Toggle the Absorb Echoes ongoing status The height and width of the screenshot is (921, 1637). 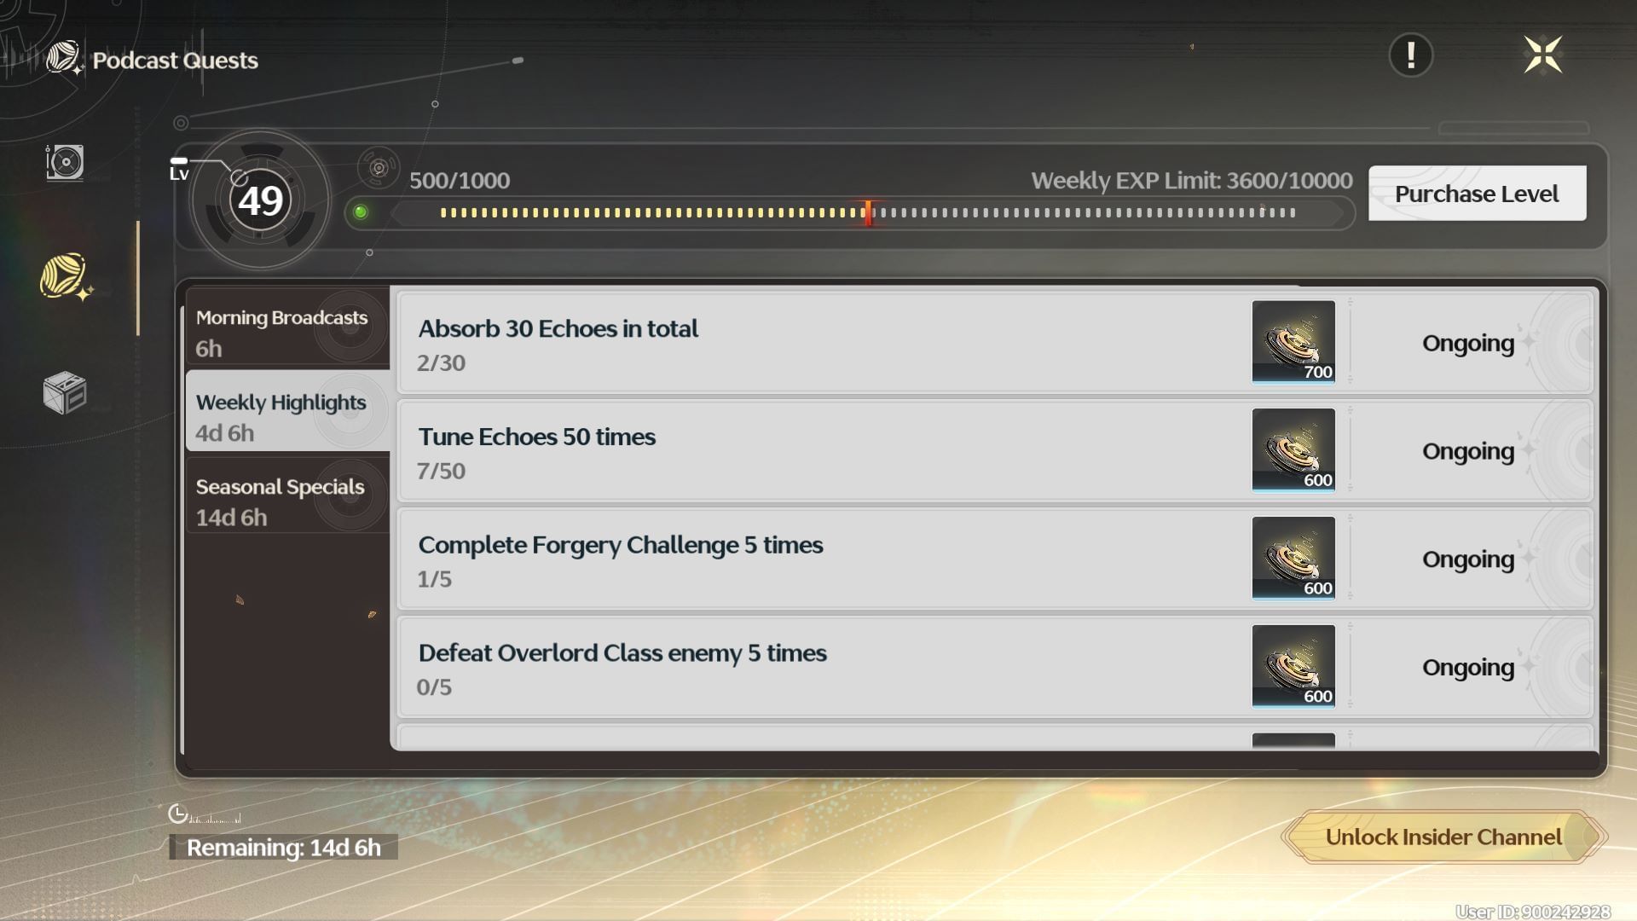pos(1468,342)
